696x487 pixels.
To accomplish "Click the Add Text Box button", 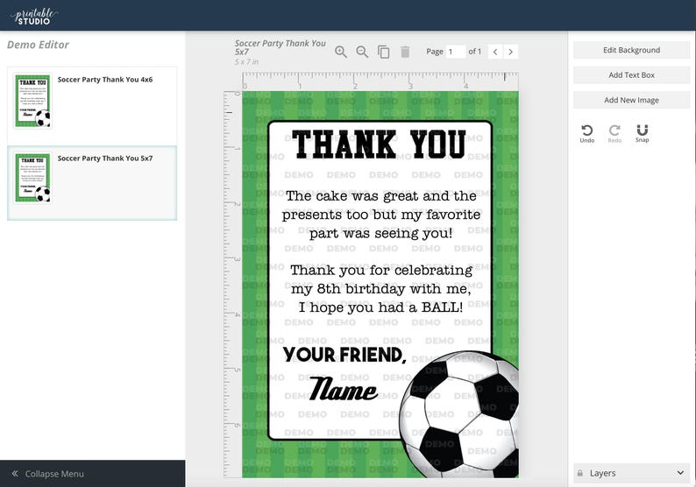I will pos(632,75).
